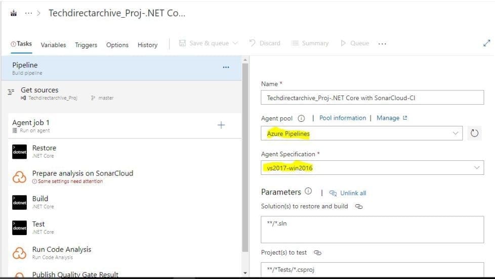Open the Pipeline ellipsis menu
Viewport: 495px width, 279px height.
[x=226, y=67]
